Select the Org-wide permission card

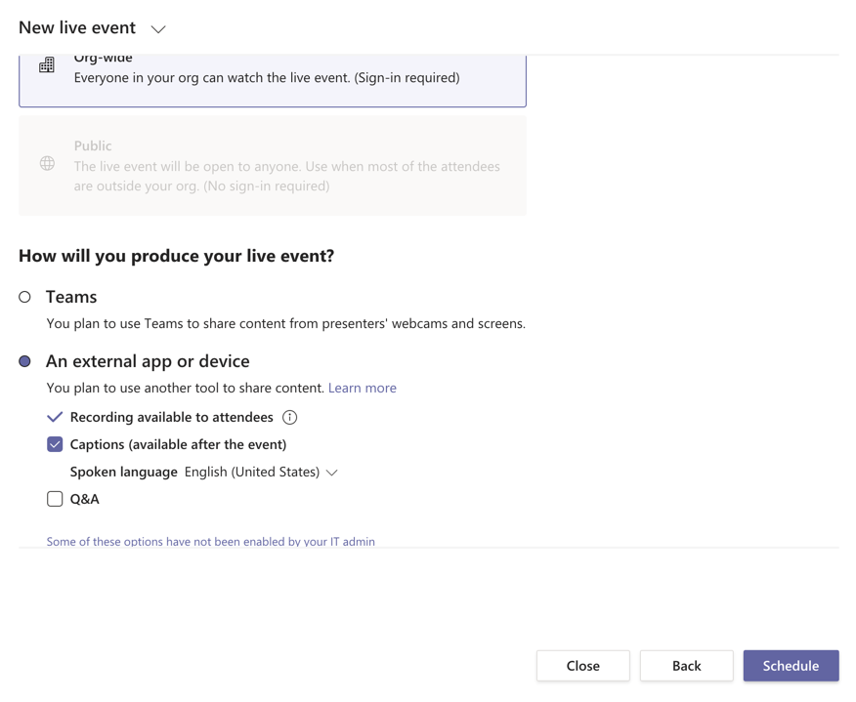(x=273, y=80)
